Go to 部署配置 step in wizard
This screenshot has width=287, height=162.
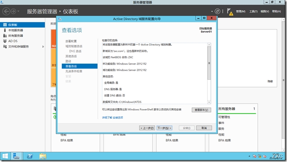[x=71, y=41]
